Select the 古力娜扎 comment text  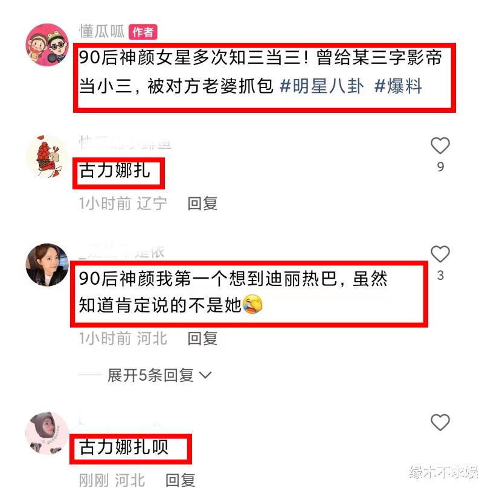tap(114, 171)
